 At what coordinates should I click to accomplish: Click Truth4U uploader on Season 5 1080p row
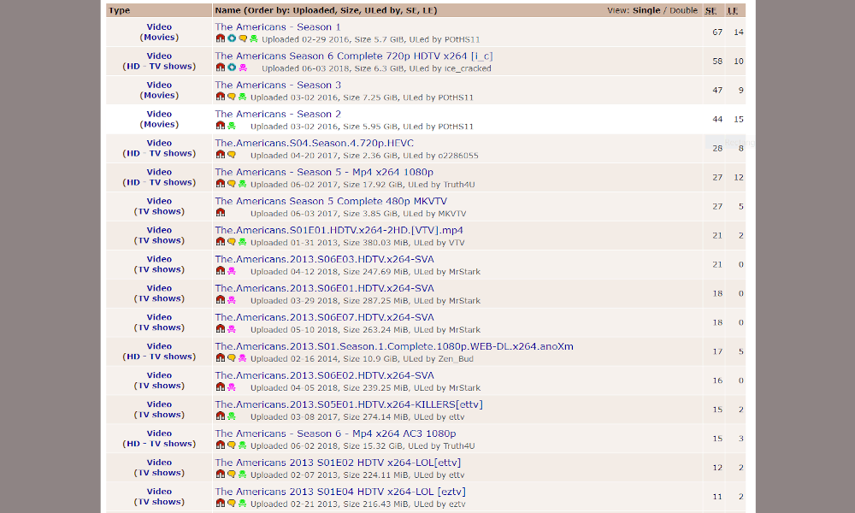click(459, 185)
